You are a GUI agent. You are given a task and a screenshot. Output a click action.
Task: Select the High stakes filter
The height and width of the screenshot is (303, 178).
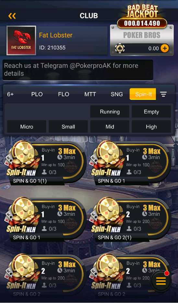pos(151,127)
